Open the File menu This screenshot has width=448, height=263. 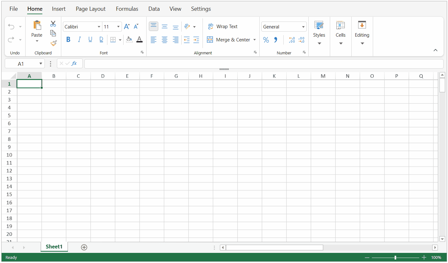14,9
